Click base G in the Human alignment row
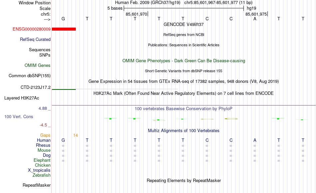316x193 pixels. 63,140
